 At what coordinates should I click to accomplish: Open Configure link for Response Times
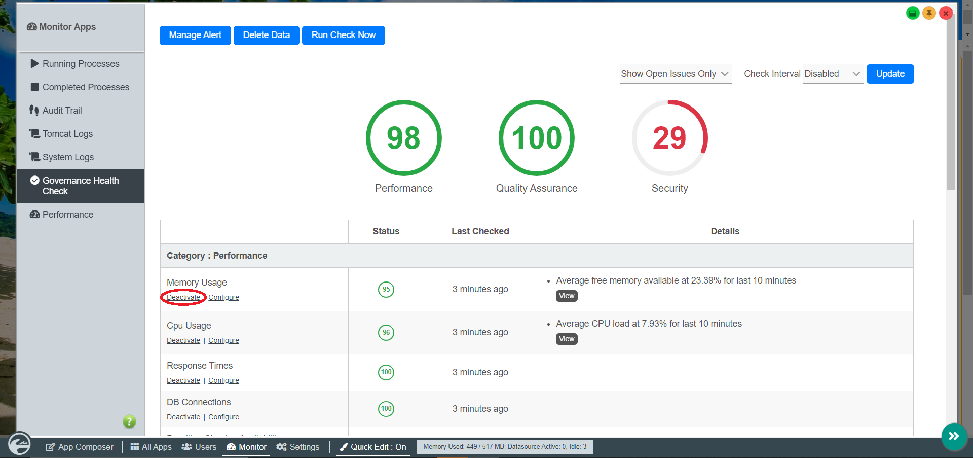223,380
